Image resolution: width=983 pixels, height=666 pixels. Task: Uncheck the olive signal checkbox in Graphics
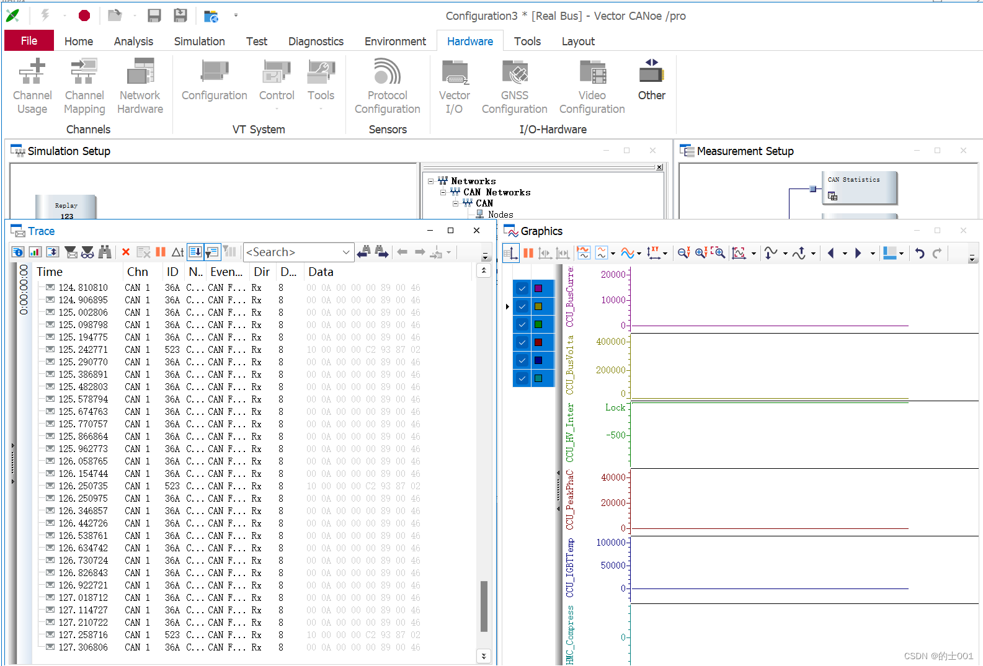click(x=522, y=306)
